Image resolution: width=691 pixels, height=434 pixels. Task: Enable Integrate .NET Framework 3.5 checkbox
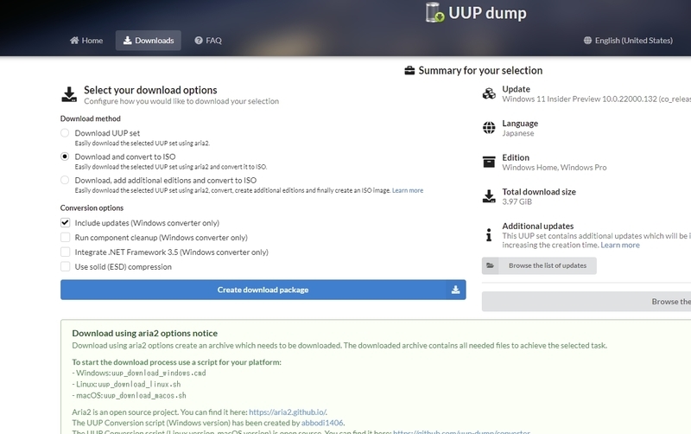pyautogui.click(x=66, y=252)
